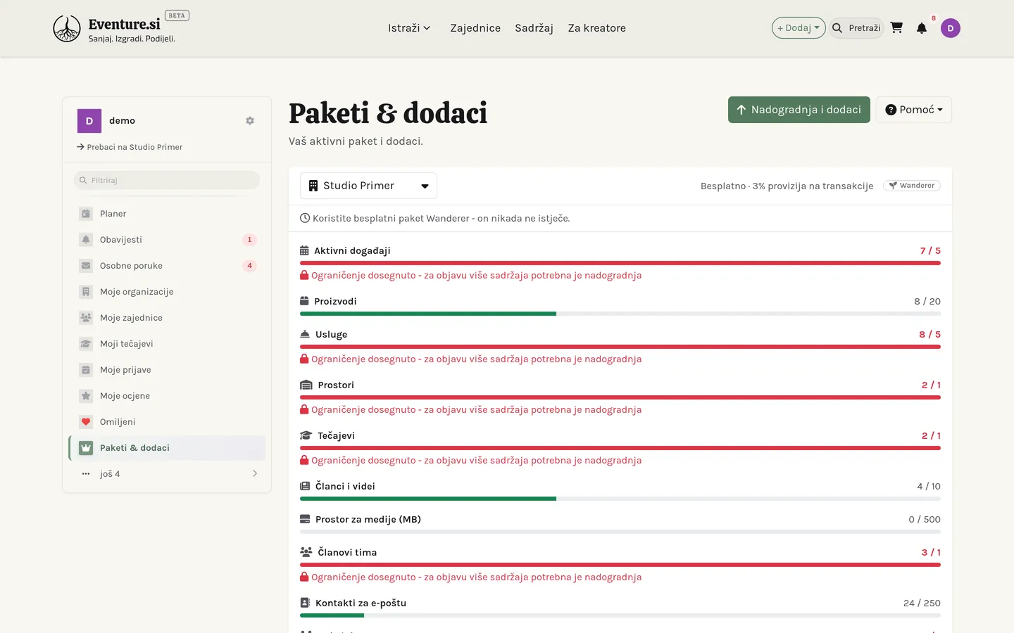
Task: Click the Prostor za medije empty progress bar
Action: tap(620, 532)
